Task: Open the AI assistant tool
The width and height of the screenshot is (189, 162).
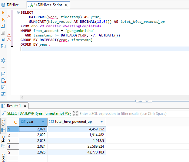Action: (x=3, y=40)
